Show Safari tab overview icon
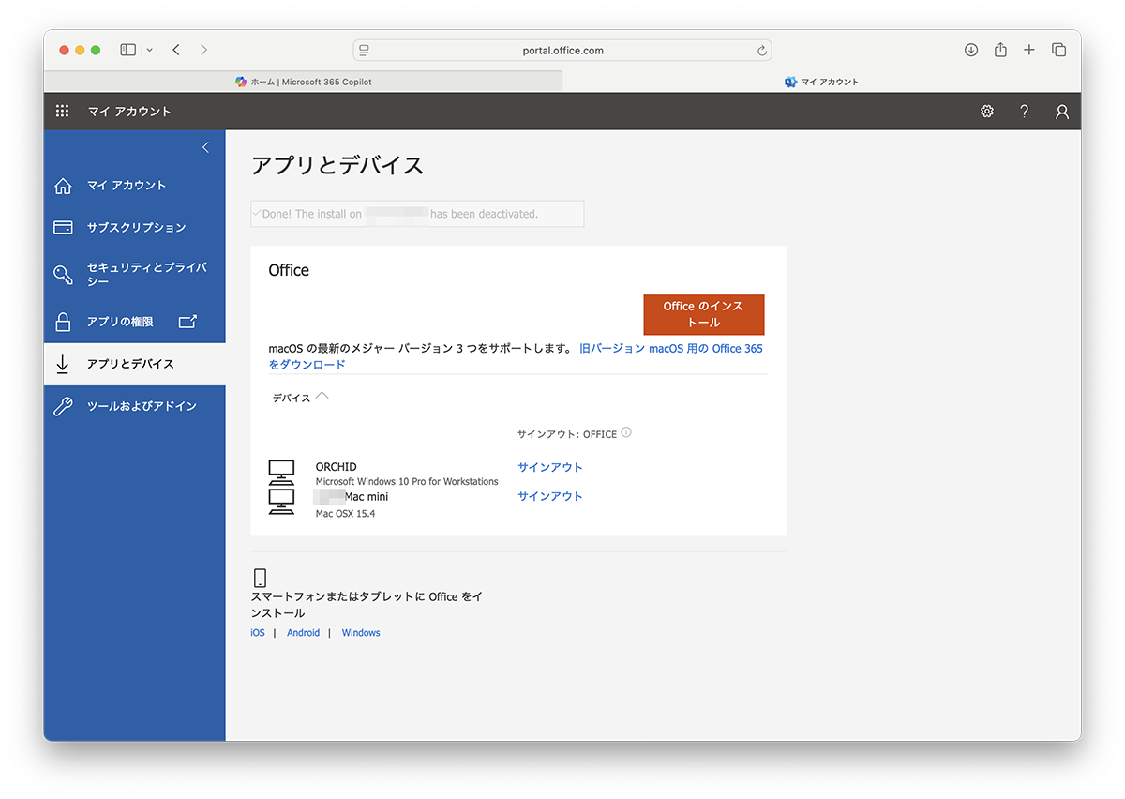This screenshot has width=1125, height=799. coord(1058,50)
